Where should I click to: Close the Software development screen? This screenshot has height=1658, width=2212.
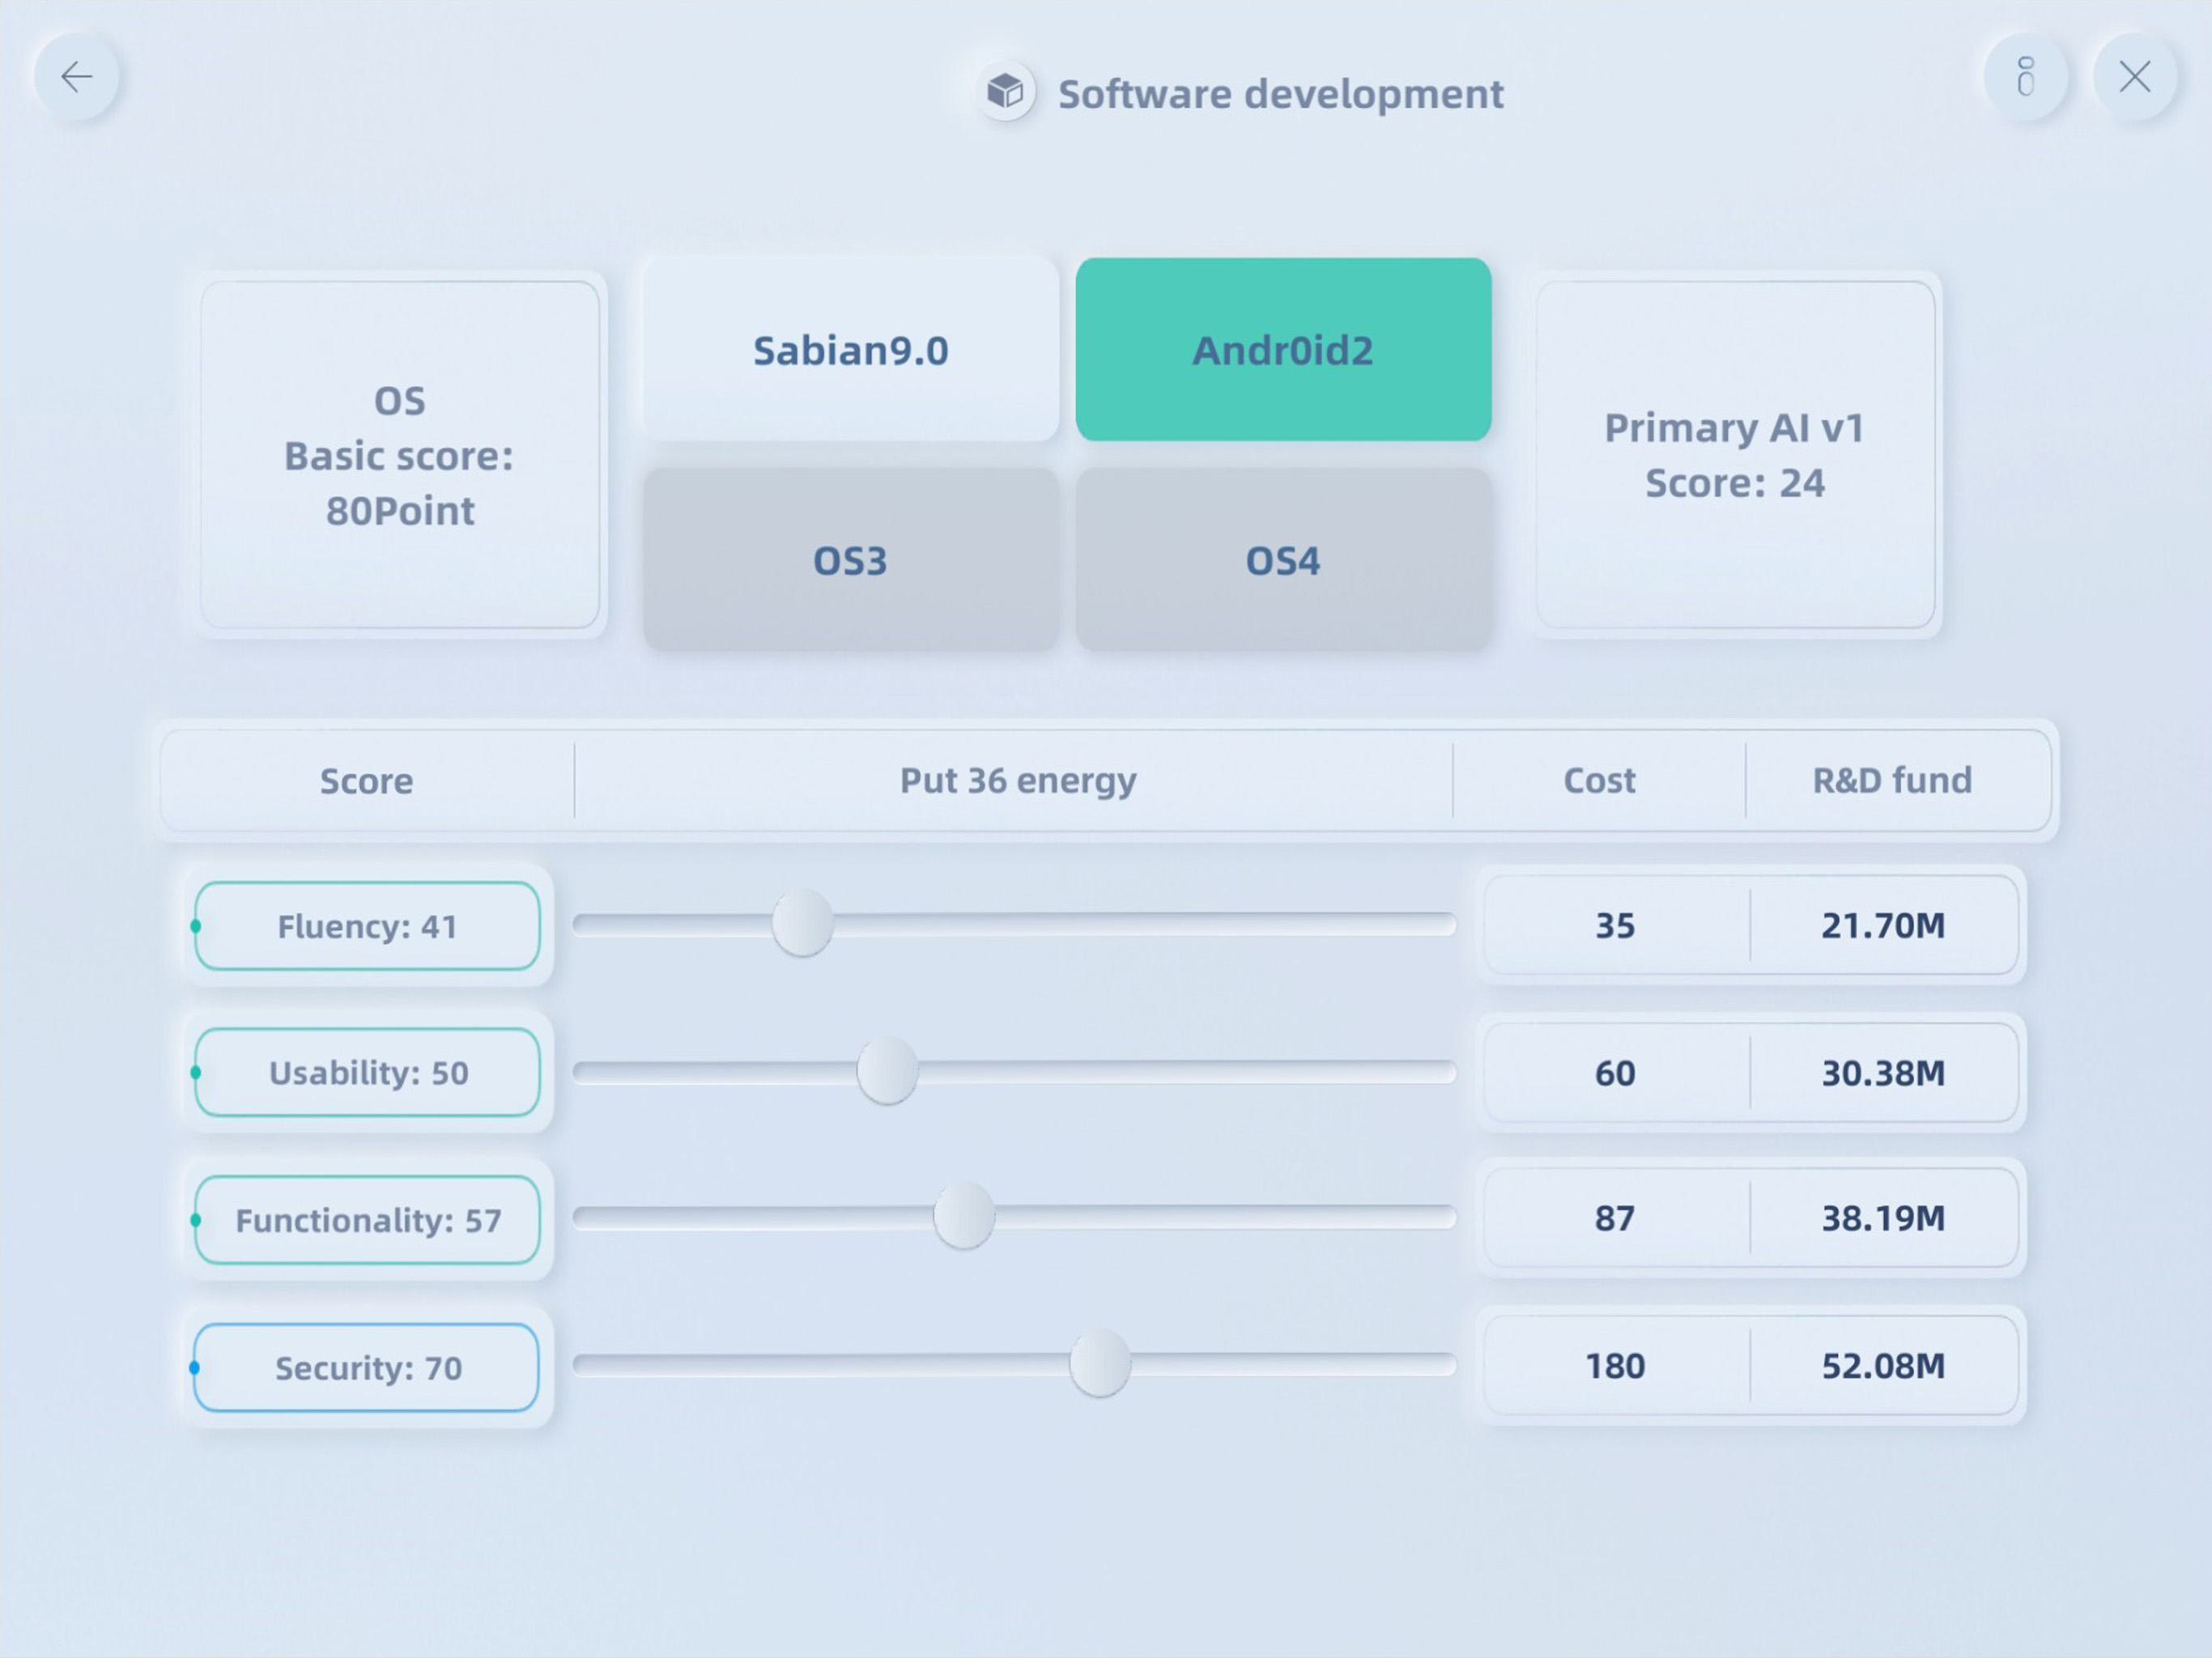click(x=2135, y=77)
